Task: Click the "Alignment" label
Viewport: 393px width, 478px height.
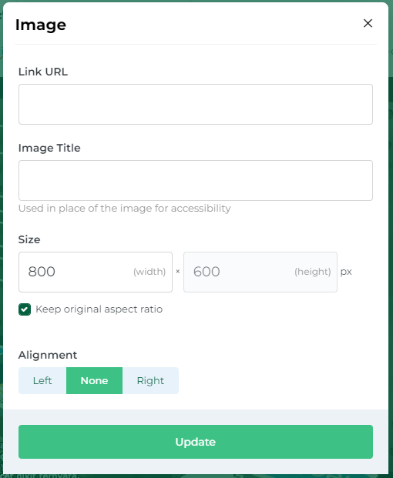Action: 48,355
